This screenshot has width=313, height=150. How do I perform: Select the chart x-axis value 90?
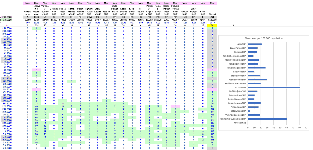306,128
